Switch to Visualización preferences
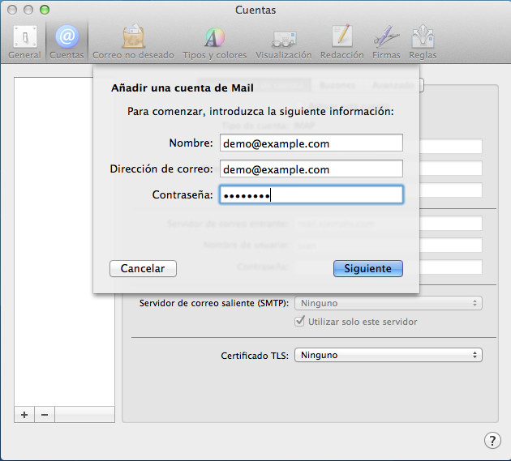 (283, 42)
